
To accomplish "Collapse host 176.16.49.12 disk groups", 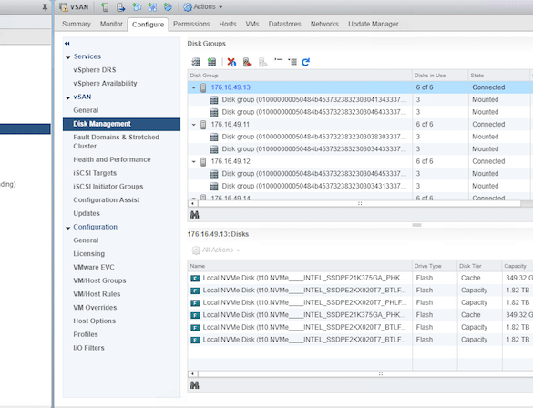I will tap(193, 162).
